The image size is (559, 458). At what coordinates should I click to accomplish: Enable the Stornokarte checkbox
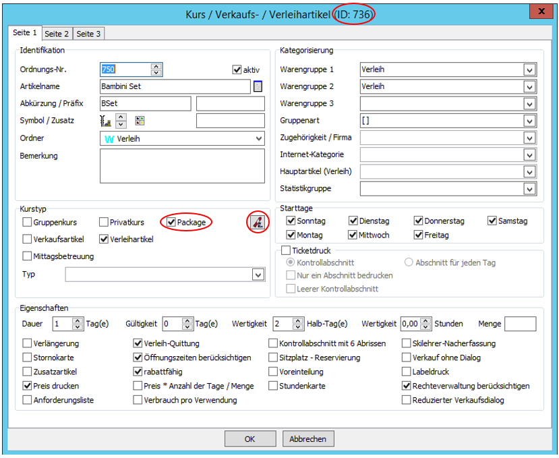point(27,357)
